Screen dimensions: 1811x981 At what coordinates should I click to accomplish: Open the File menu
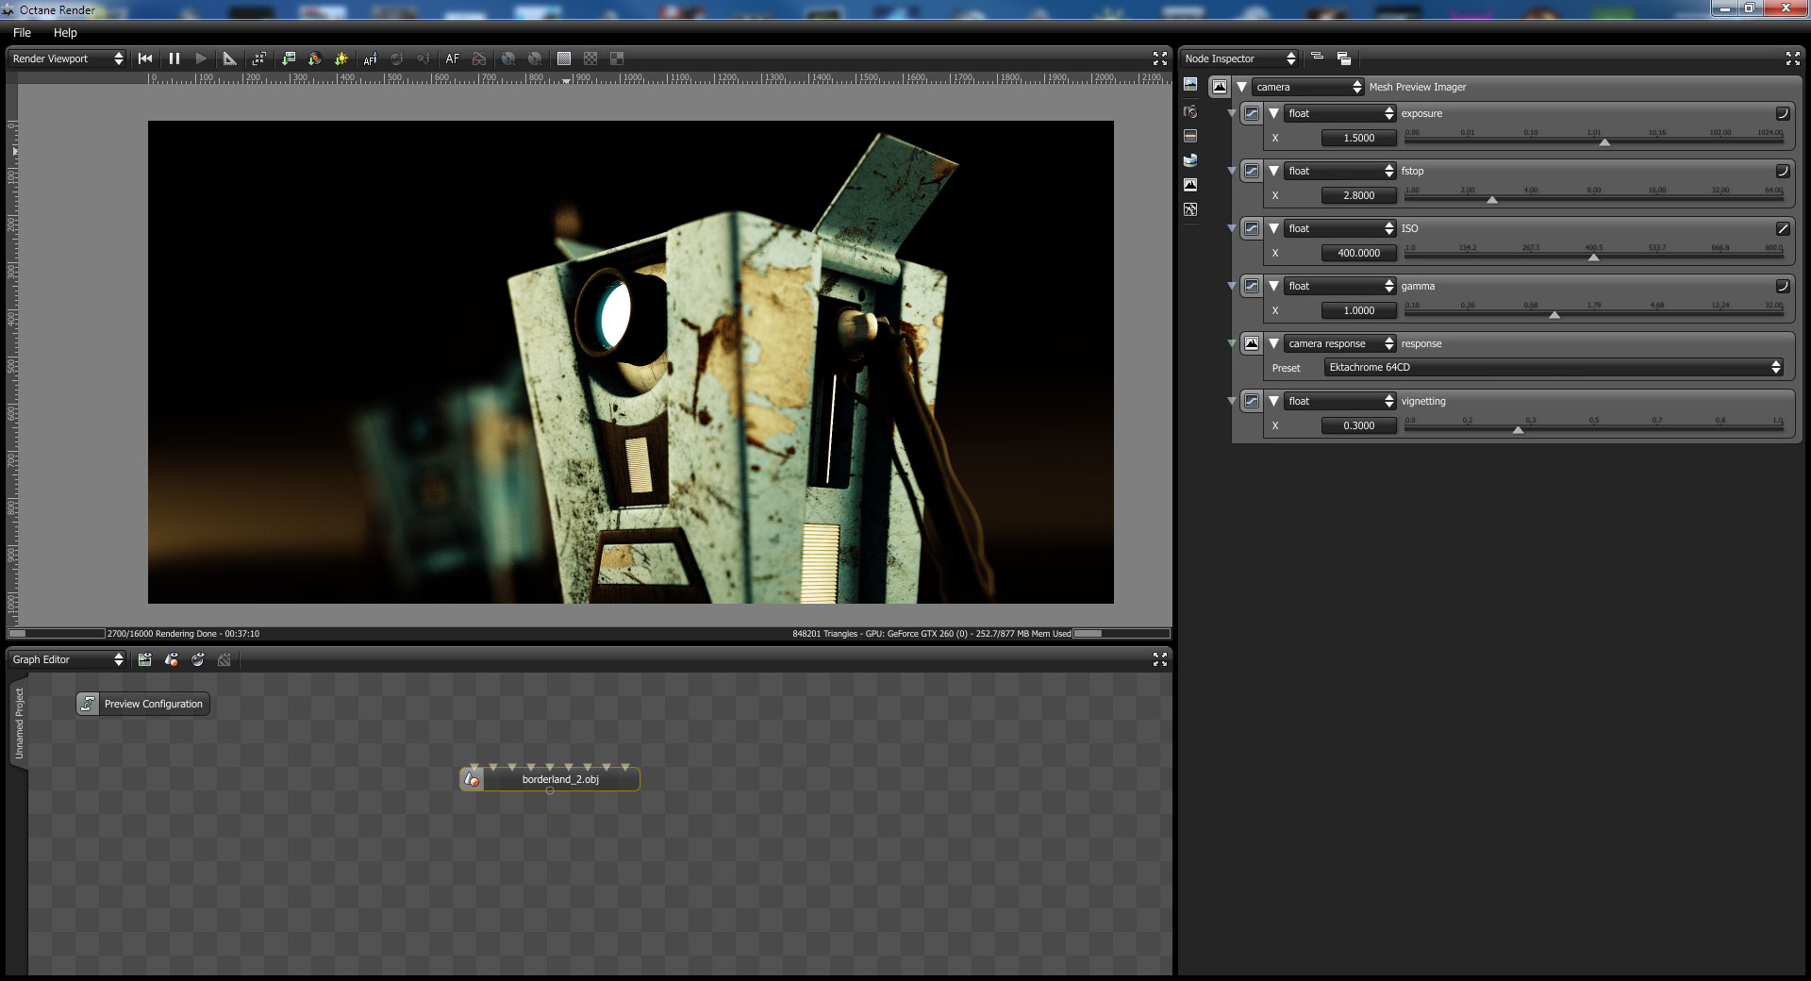pos(22,32)
